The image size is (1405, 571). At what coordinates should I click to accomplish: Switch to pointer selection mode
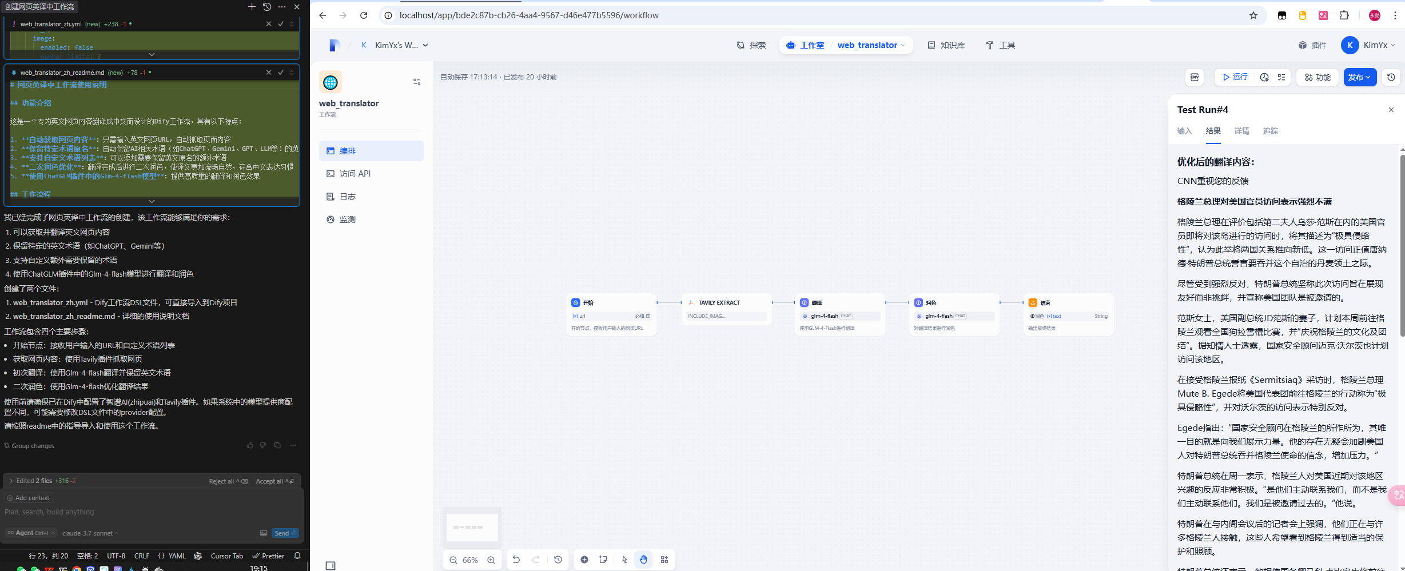(x=624, y=560)
